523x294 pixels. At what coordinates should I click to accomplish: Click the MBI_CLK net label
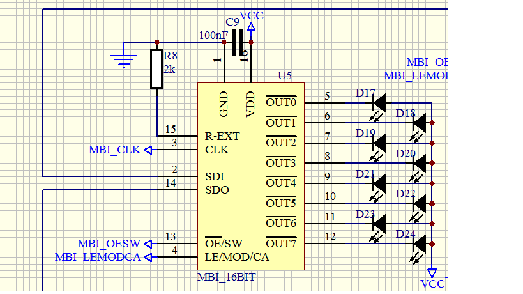[x=114, y=150]
